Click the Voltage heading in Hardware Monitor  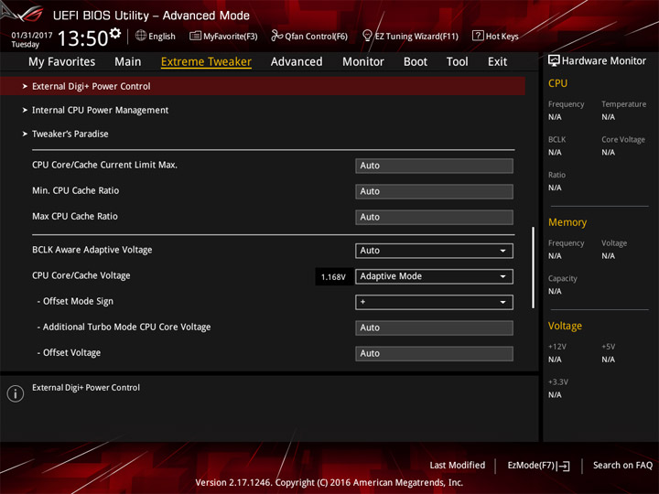(x=565, y=326)
